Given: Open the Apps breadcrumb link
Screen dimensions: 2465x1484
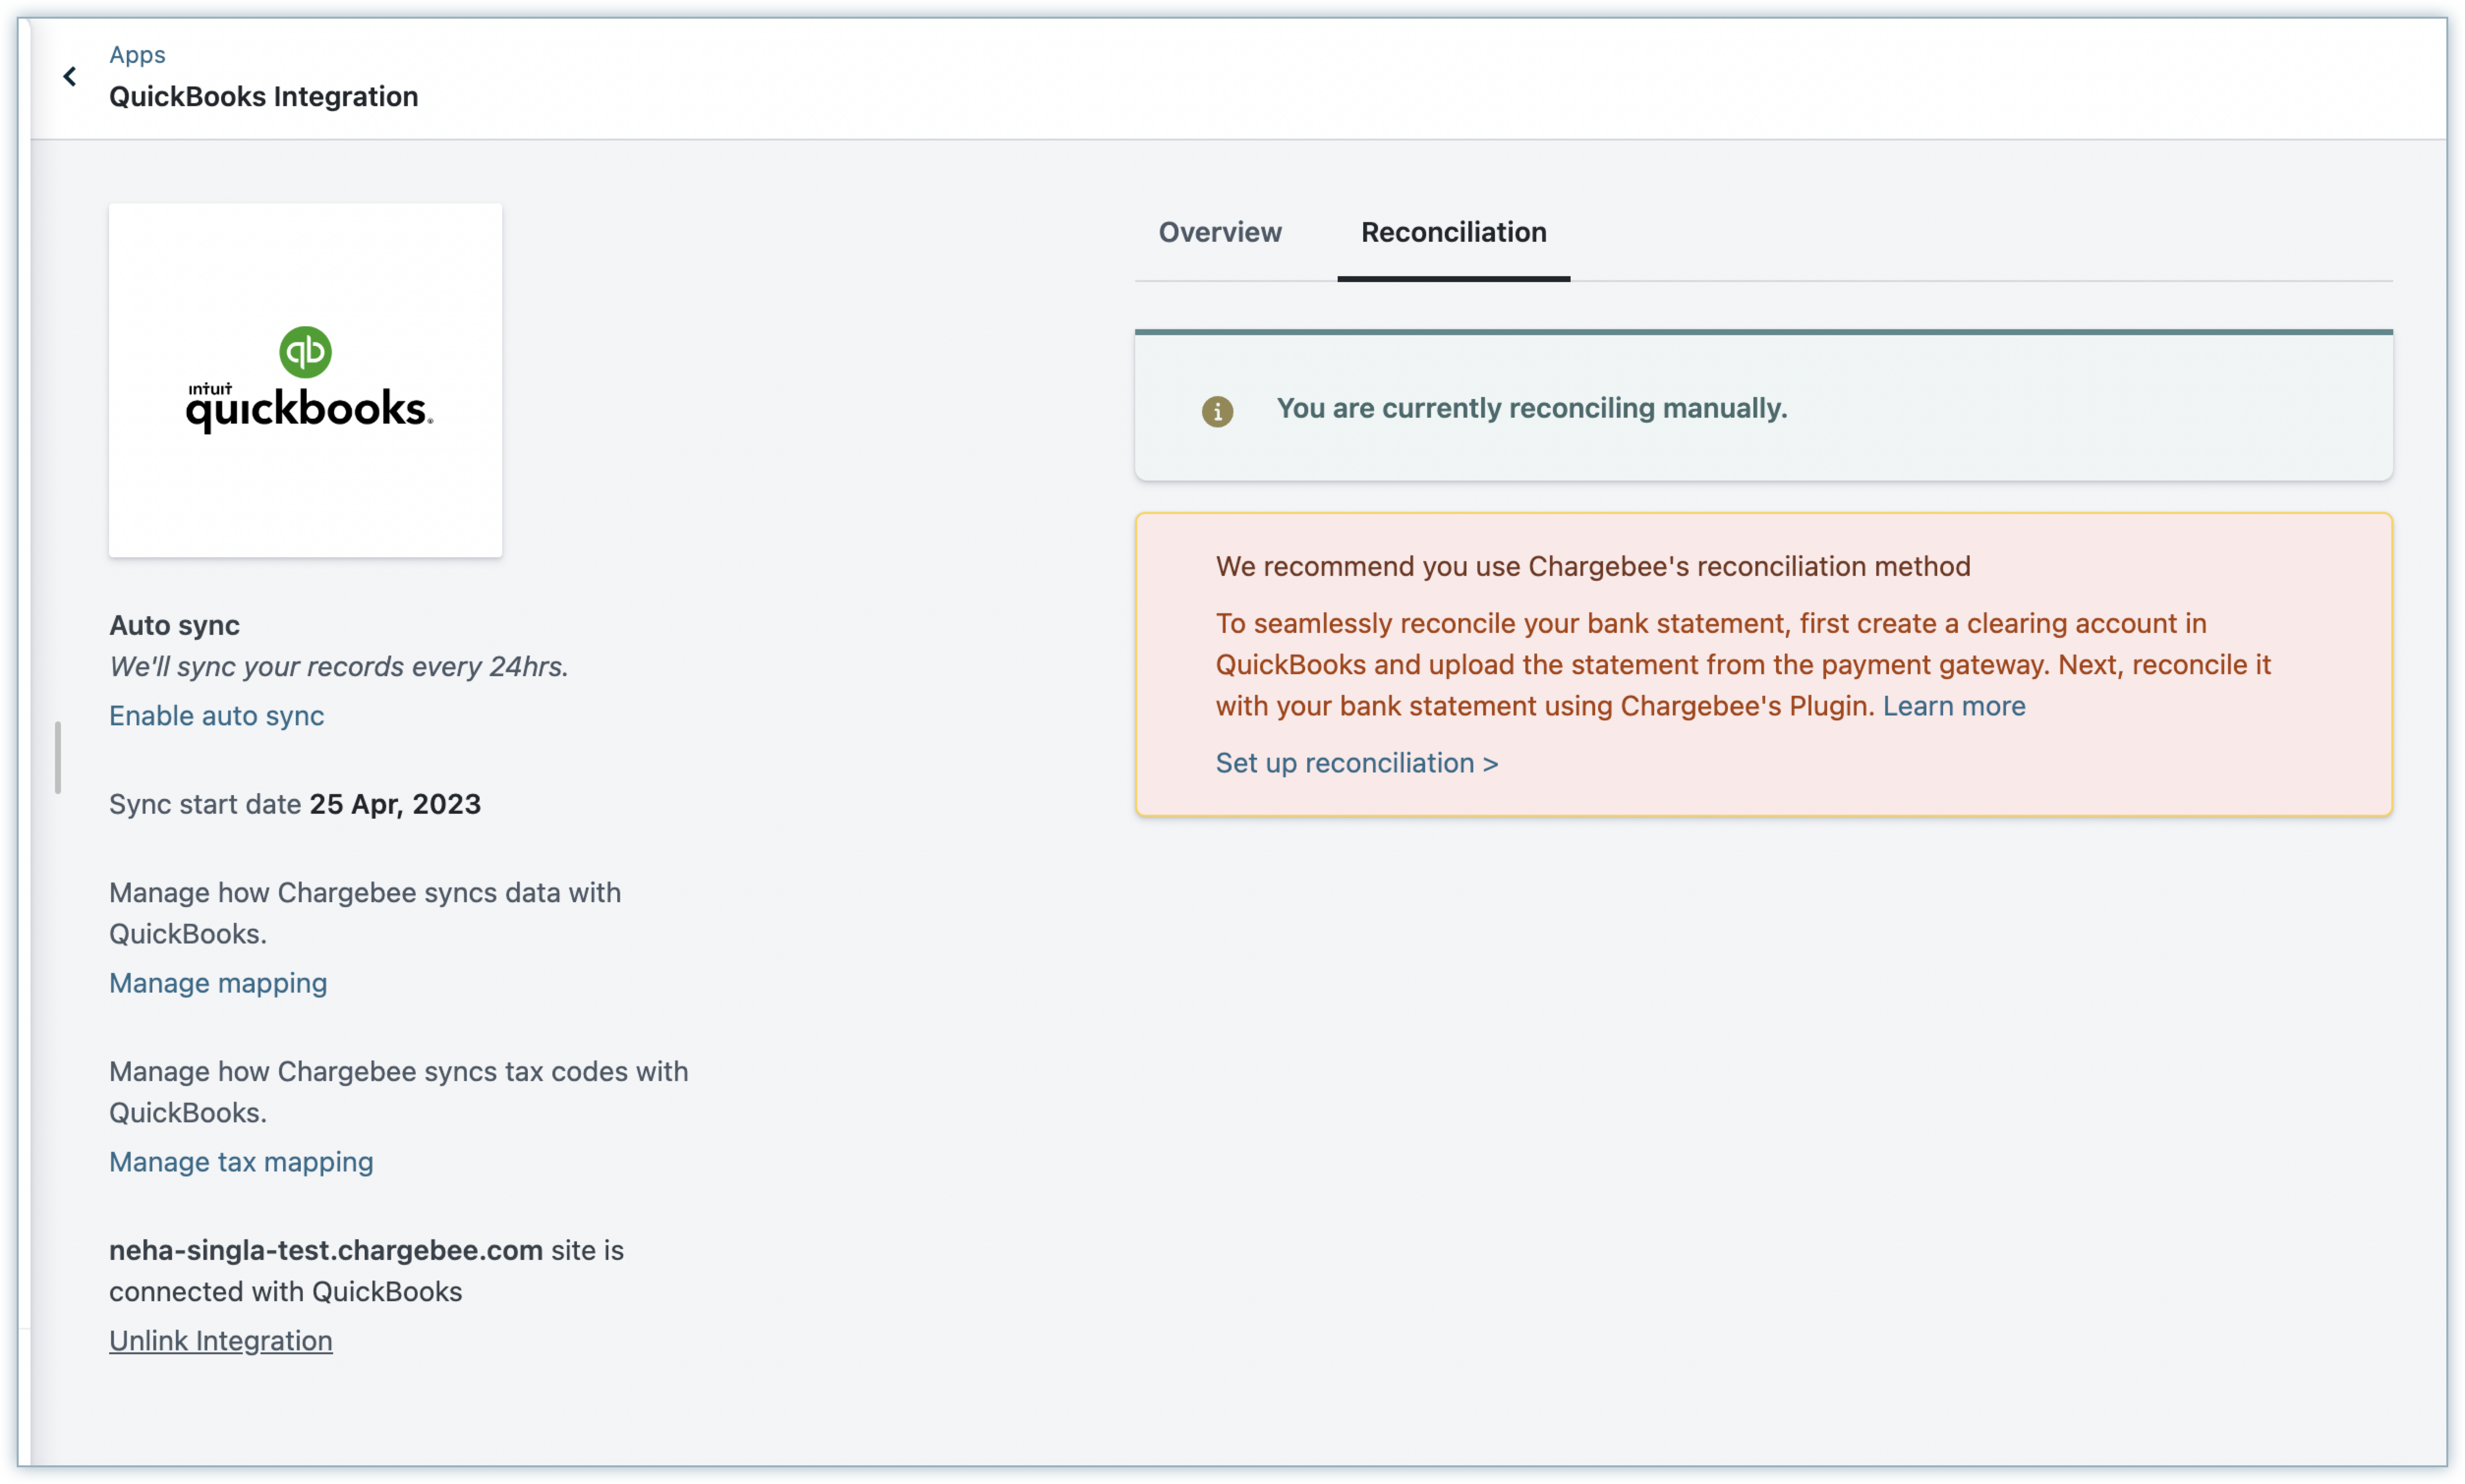Looking at the screenshot, I should (x=137, y=55).
